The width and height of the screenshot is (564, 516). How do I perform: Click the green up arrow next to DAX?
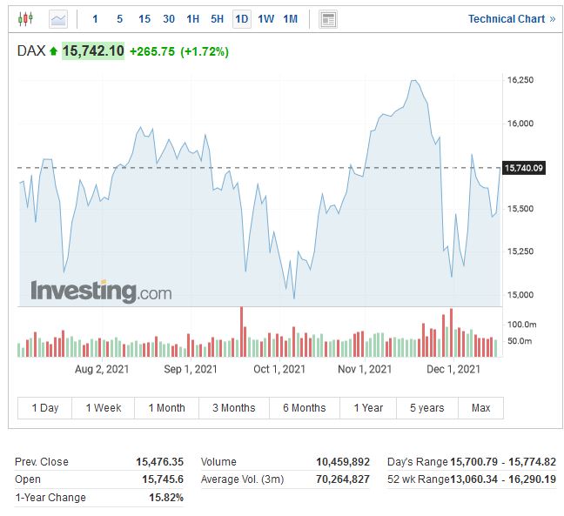pos(53,52)
